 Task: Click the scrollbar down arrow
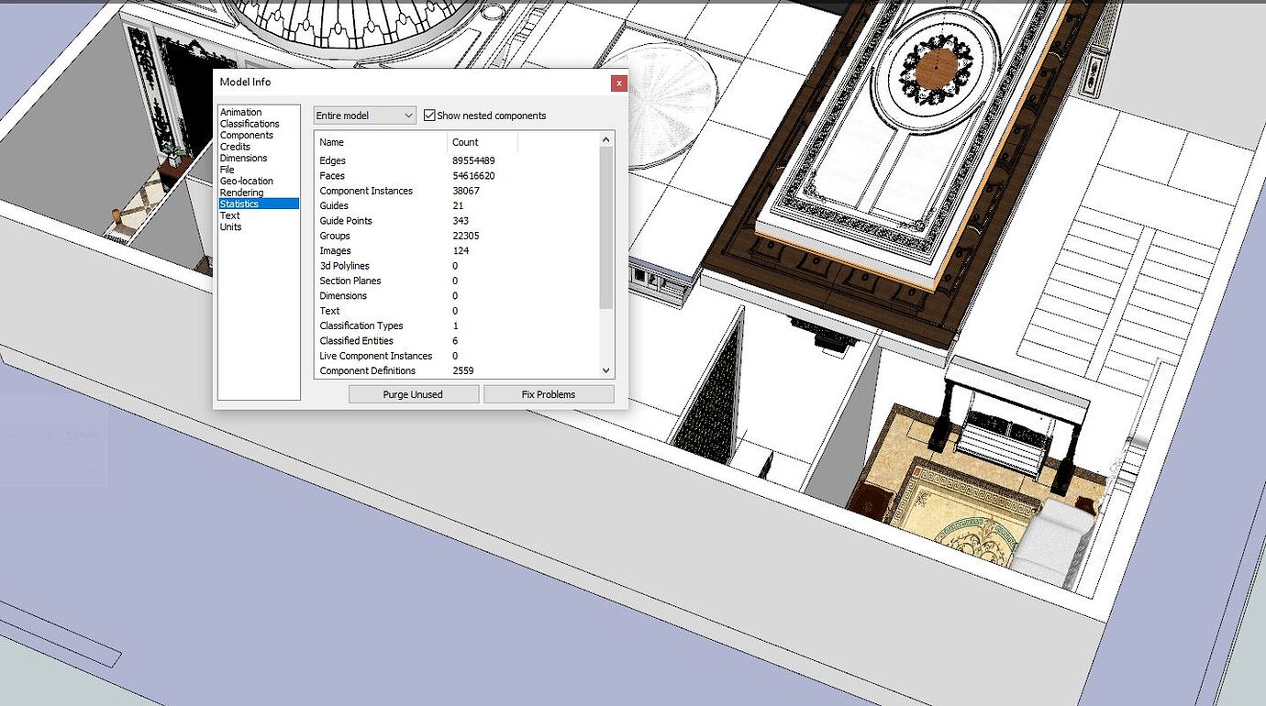point(605,370)
